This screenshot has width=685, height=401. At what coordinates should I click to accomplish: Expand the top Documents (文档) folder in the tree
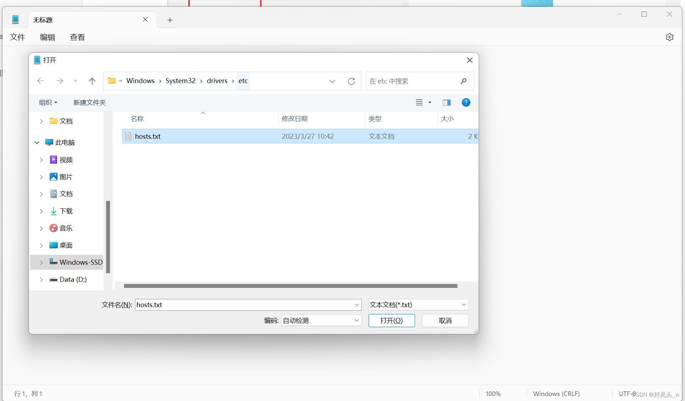click(x=41, y=121)
